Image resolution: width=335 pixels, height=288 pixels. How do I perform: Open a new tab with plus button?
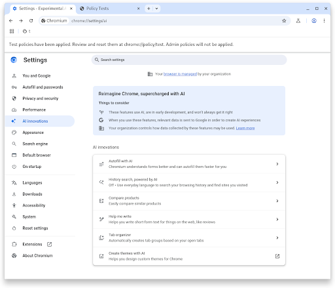[x=149, y=9]
